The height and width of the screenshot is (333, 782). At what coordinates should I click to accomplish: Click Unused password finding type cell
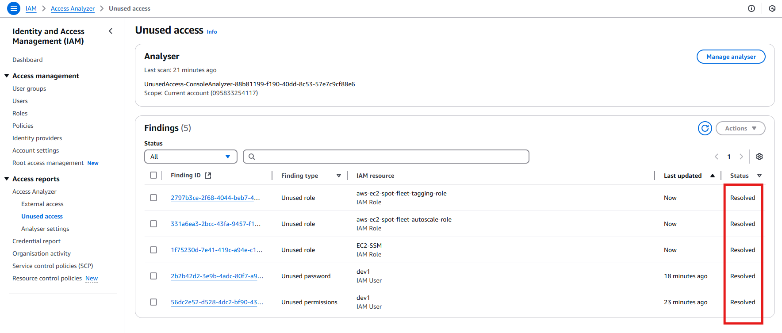tap(306, 276)
